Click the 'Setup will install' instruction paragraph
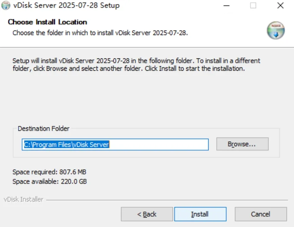The image size is (294, 227). (x=136, y=65)
